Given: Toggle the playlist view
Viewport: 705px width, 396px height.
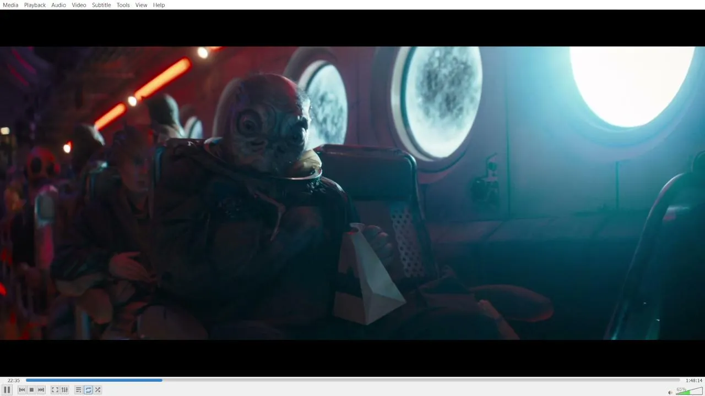Looking at the screenshot, I should point(79,390).
